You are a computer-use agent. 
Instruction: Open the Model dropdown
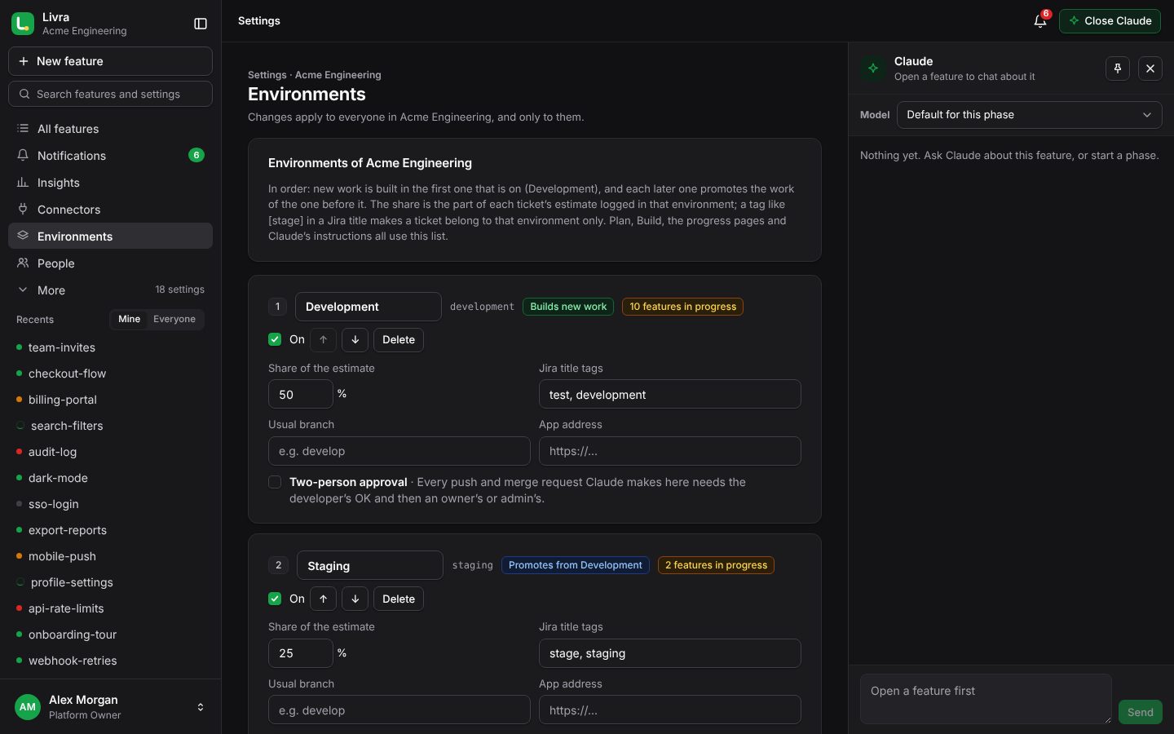[1029, 115]
